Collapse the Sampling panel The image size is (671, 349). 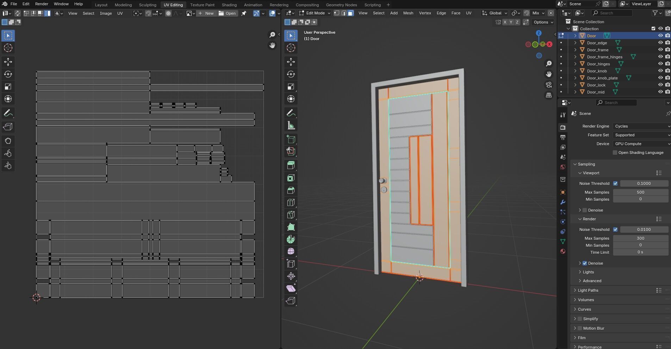pyautogui.click(x=586, y=164)
